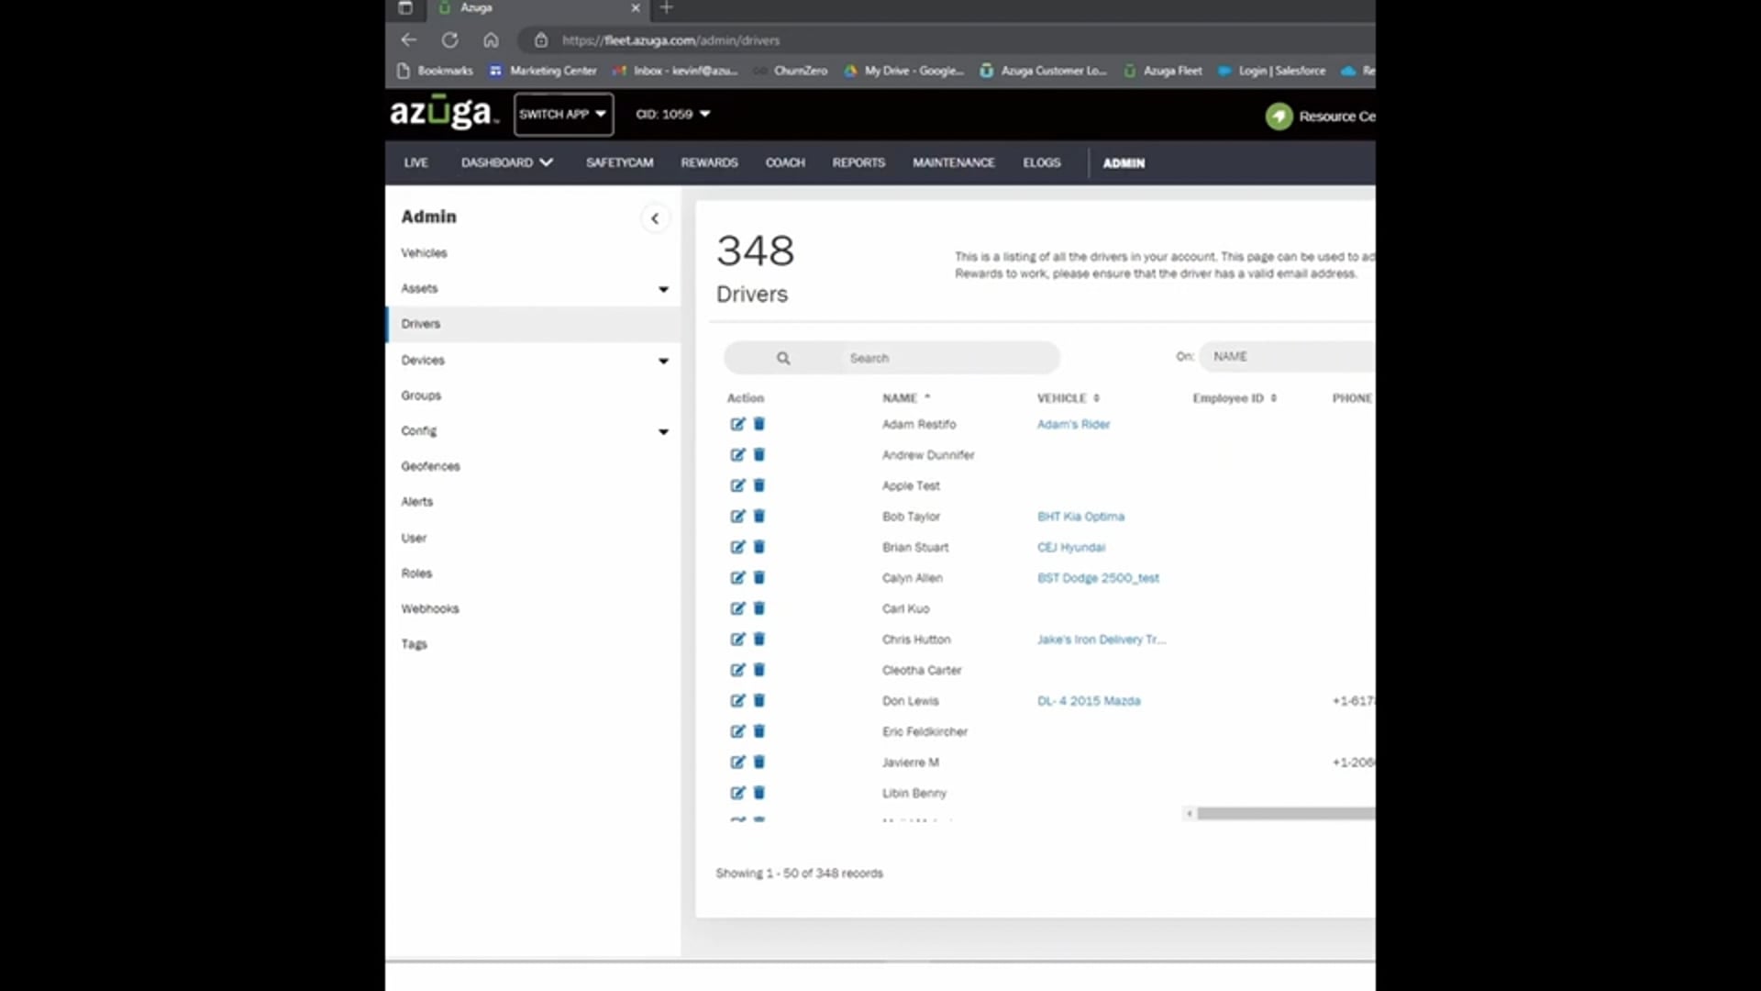Click trash icon for Carl Kuo

click(759, 608)
